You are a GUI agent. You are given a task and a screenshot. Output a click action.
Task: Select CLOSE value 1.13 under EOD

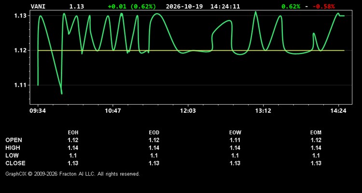[154, 163]
